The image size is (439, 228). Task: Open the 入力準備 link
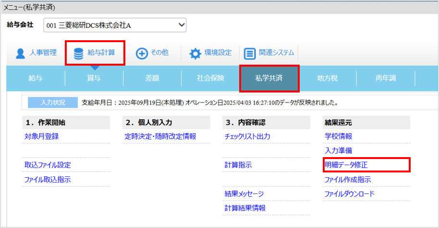click(338, 151)
